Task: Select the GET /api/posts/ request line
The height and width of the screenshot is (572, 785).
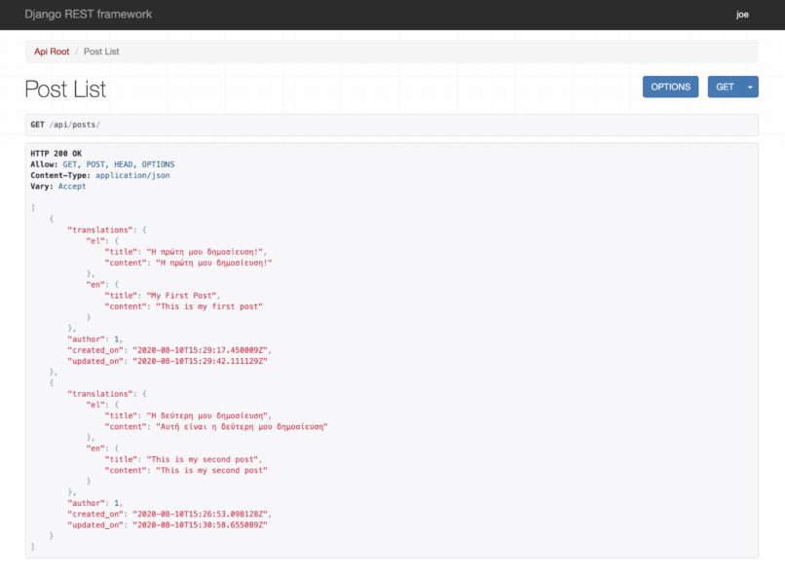Action: (392, 125)
